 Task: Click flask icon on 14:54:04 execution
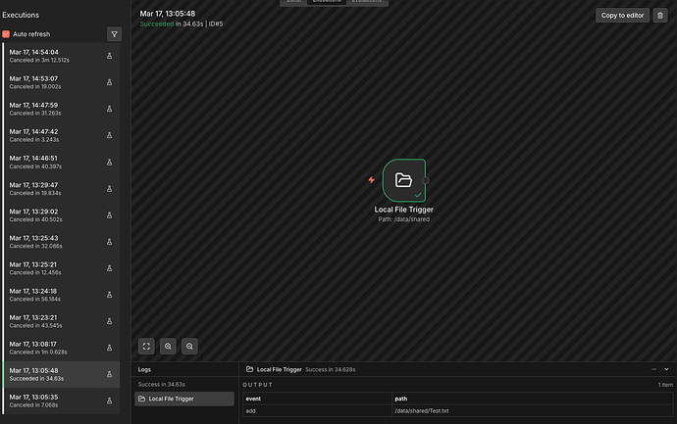109,56
